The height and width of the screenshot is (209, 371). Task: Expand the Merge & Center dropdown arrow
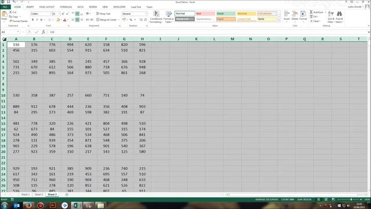click(119, 20)
